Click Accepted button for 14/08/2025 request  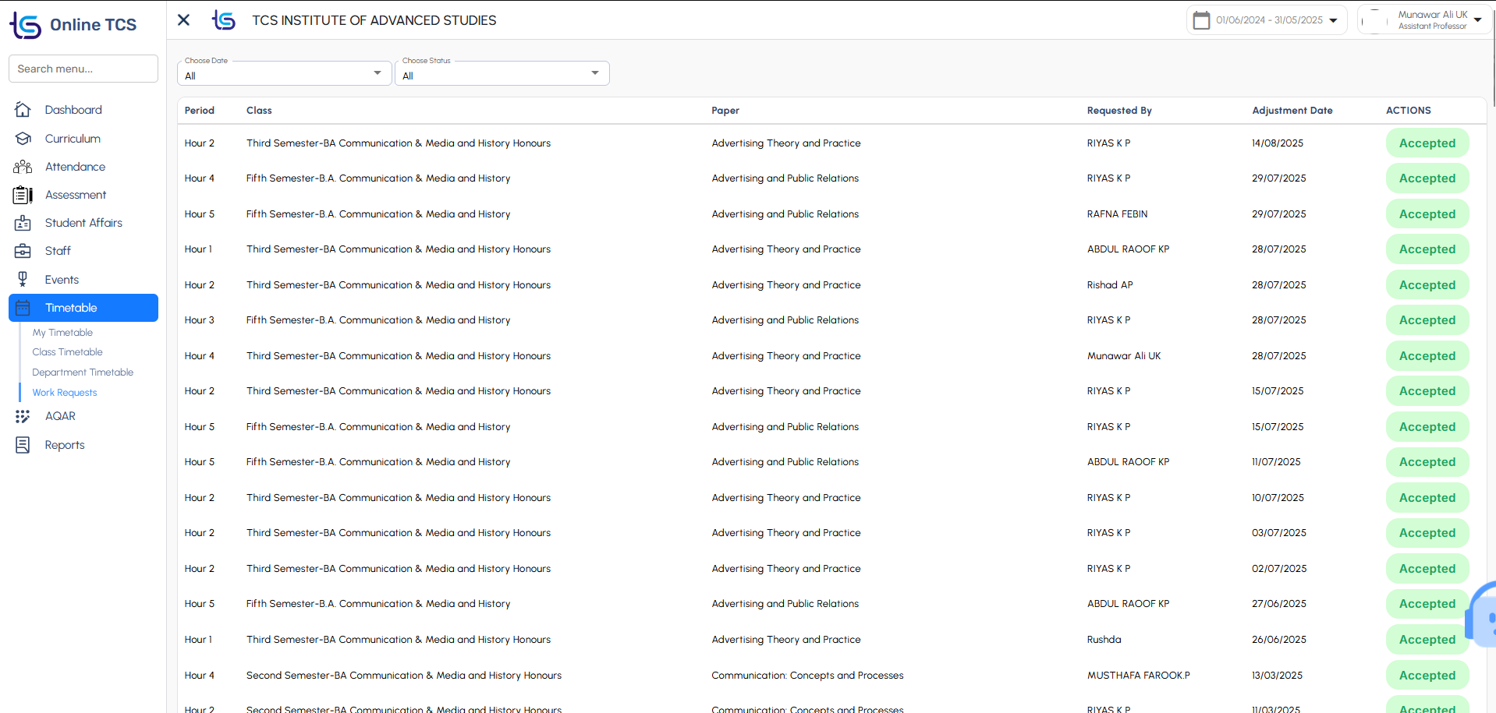click(1427, 143)
